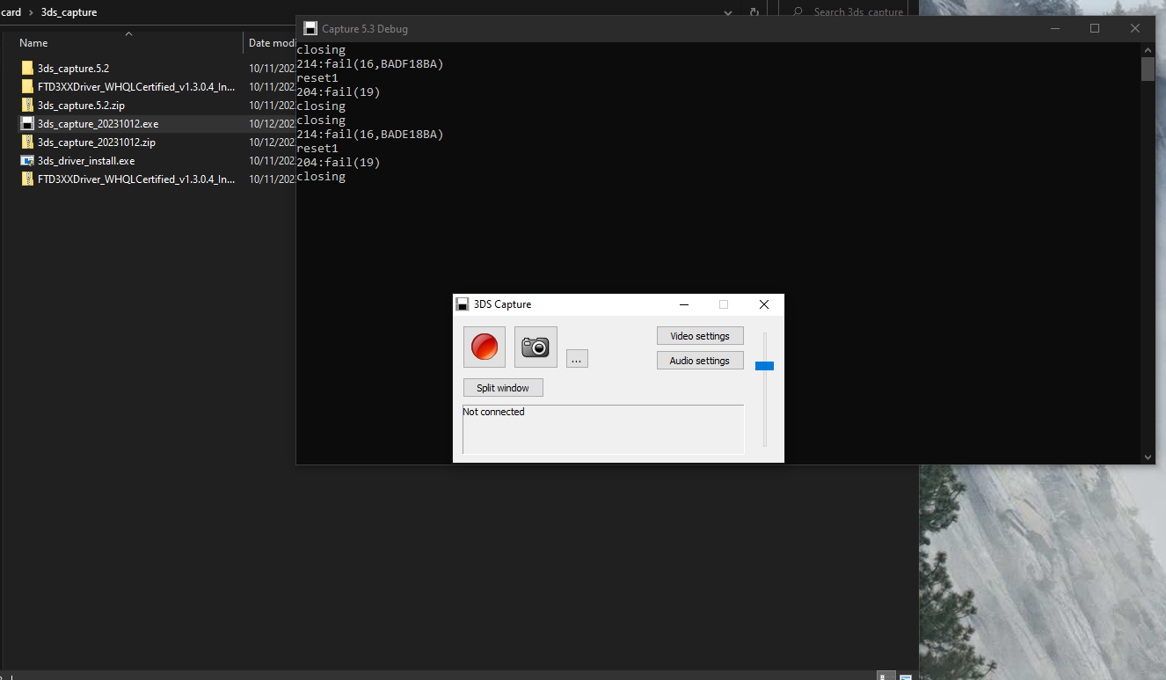Open the ellipsis options button
Screen dimensions: 1166x680
click(577, 359)
